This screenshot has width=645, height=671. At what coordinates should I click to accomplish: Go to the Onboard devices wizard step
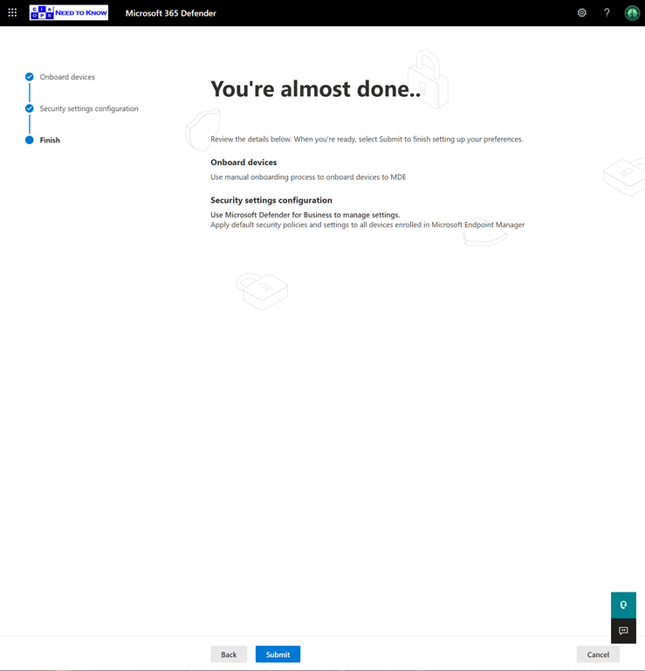[67, 77]
